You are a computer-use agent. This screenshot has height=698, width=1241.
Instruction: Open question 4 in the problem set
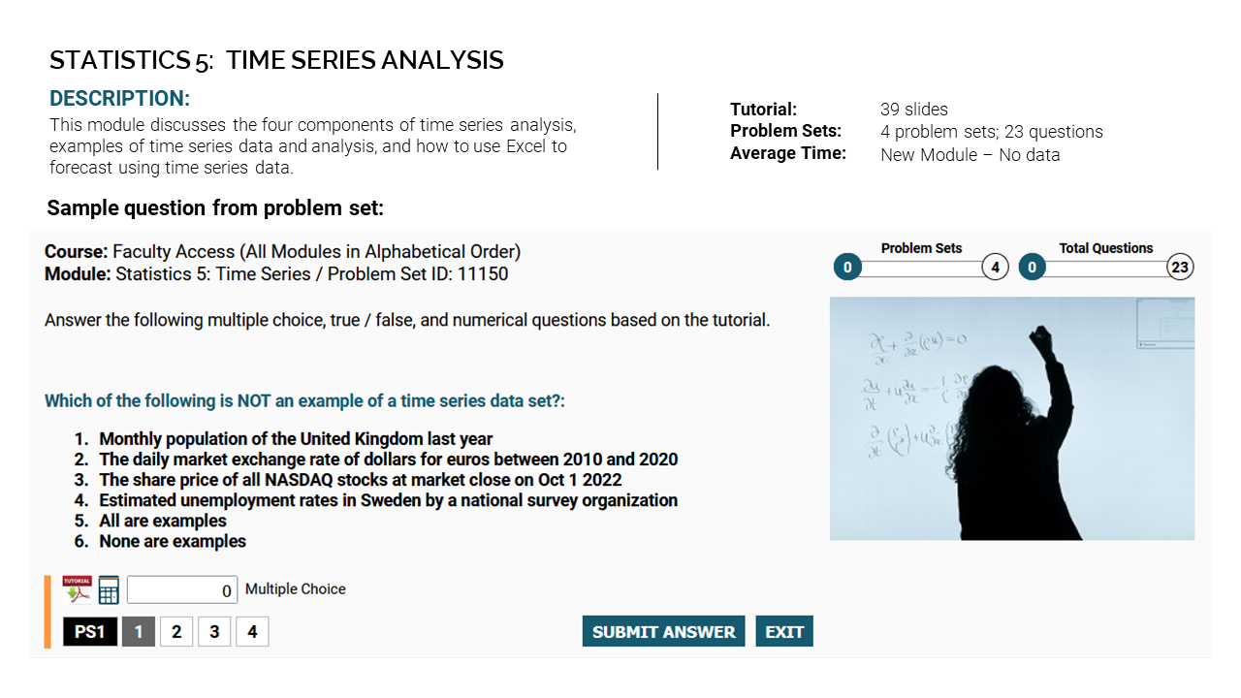coord(252,631)
